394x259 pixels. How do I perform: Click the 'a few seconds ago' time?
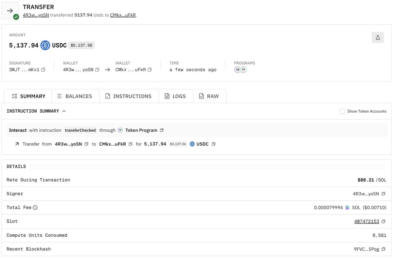193,70
